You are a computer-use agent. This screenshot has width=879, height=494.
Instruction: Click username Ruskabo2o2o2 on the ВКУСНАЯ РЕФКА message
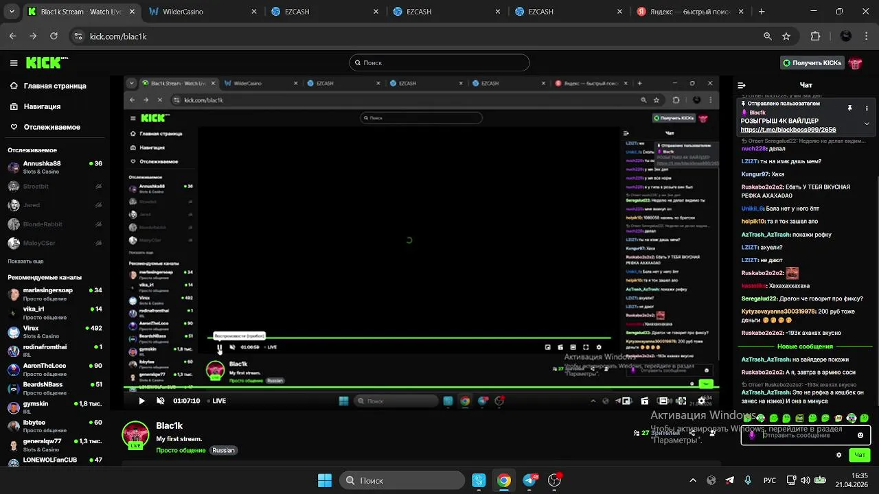click(762, 187)
